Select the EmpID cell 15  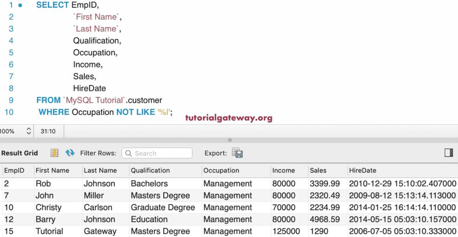pos(9,231)
